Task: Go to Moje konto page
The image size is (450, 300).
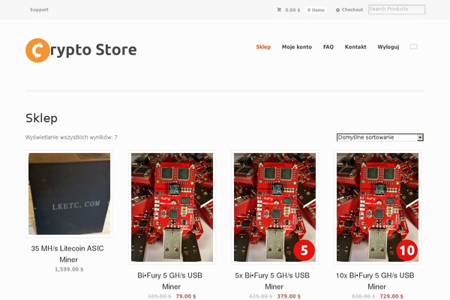Action: pos(297,46)
